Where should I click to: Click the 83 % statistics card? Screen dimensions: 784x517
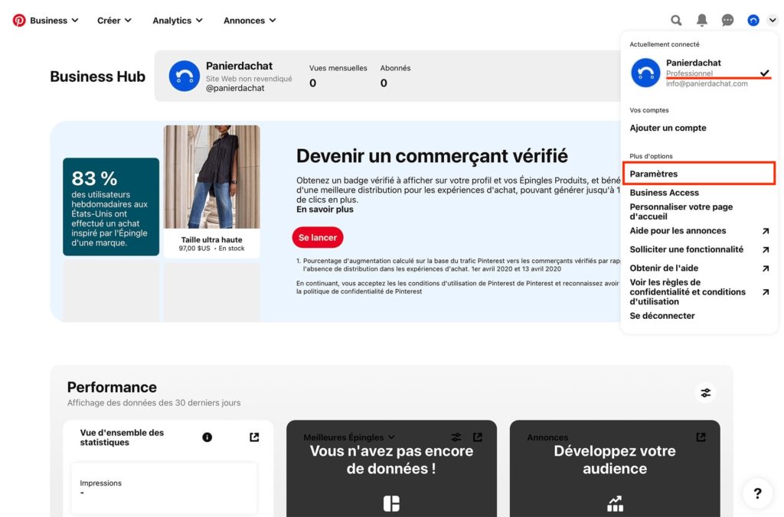click(111, 206)
